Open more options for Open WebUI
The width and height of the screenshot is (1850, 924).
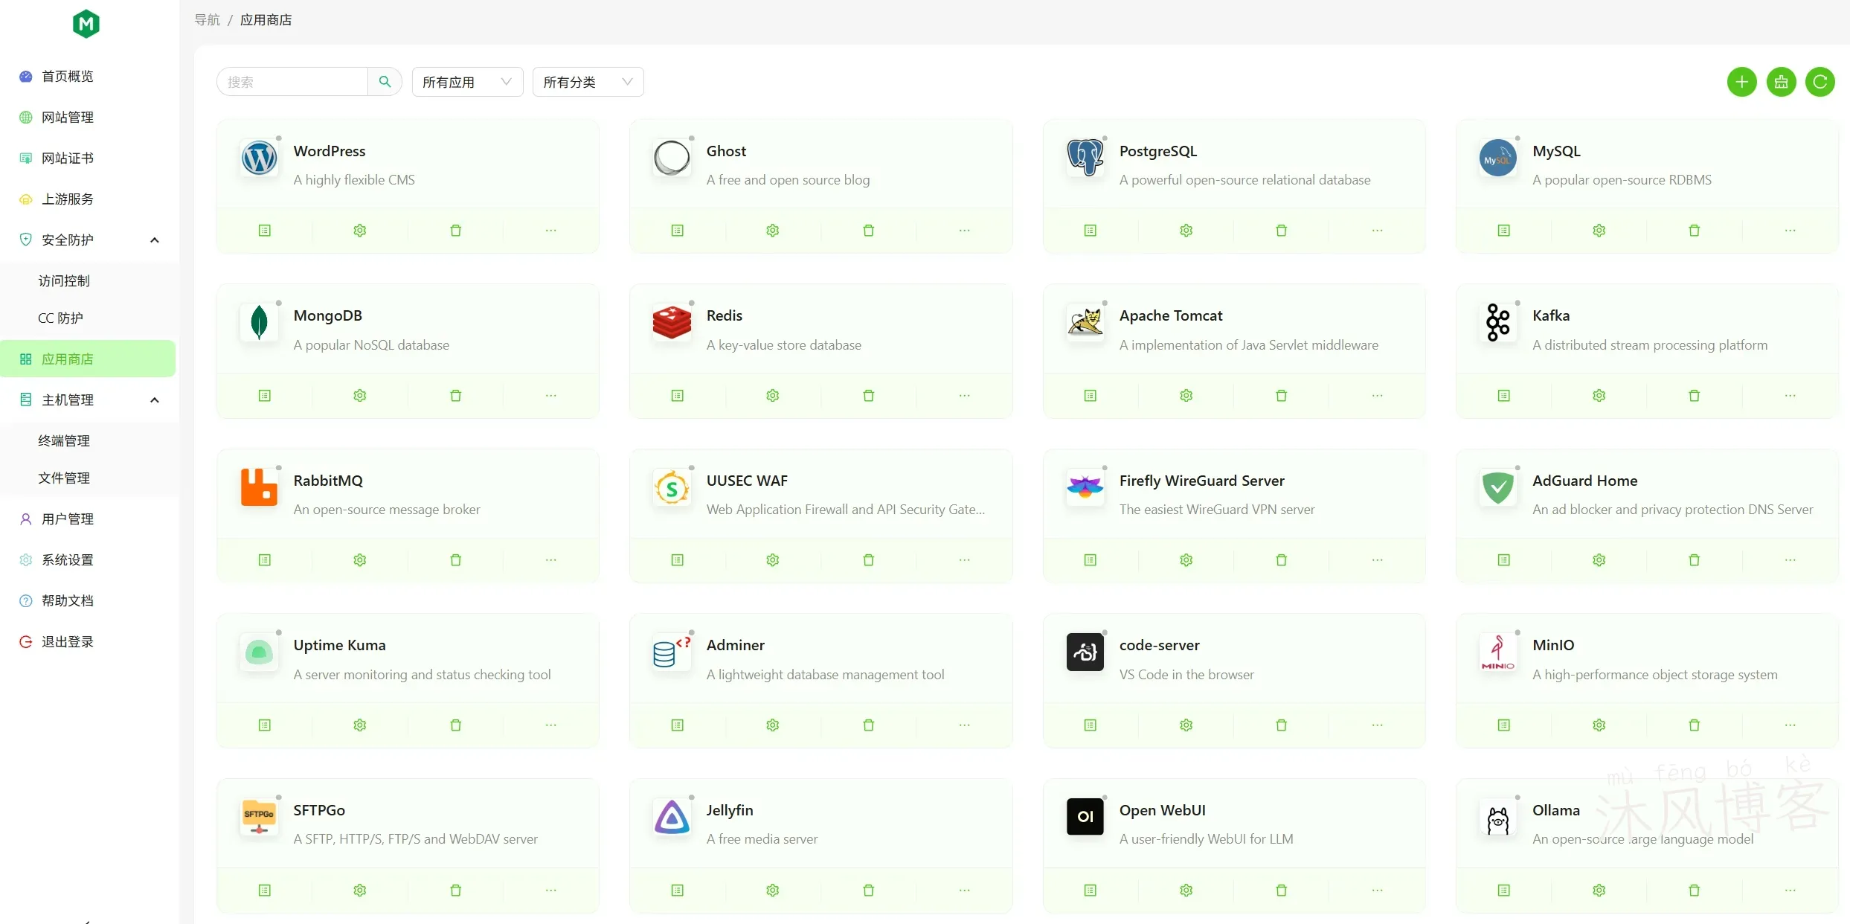(1376, 890)
